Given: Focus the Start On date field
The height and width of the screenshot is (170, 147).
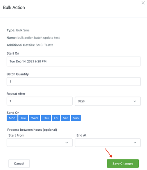Looking at the screenshot, I should point(73,61).
